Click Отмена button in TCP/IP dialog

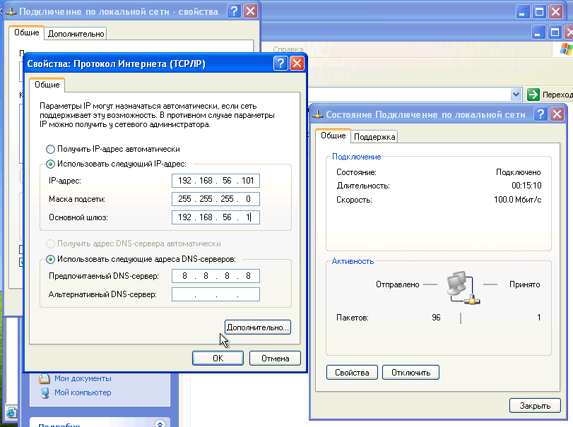tap(275, 359)
